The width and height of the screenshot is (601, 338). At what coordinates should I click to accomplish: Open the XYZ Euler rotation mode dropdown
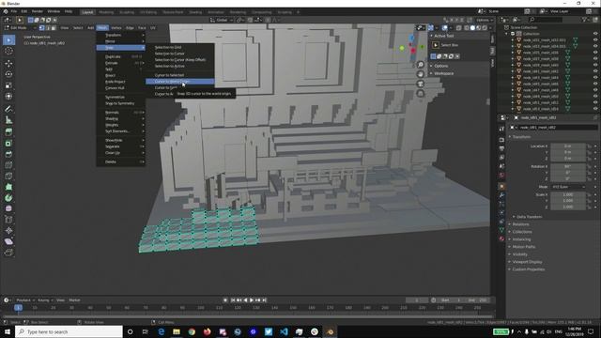click(569, 187)
